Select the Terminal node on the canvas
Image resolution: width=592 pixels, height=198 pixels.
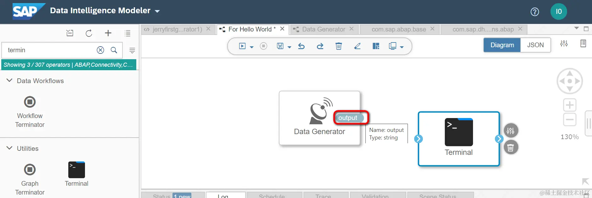click(x=459, y=139)
